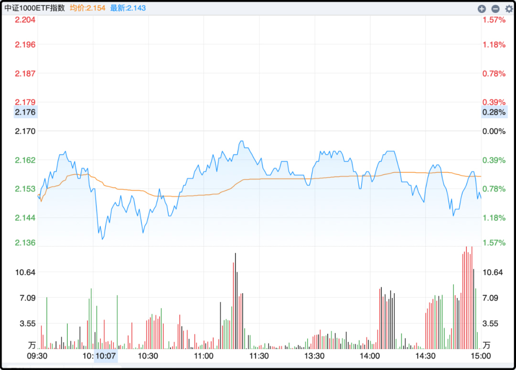
Task: Click the left 7.09 volume label
Action: coord(27,298)
